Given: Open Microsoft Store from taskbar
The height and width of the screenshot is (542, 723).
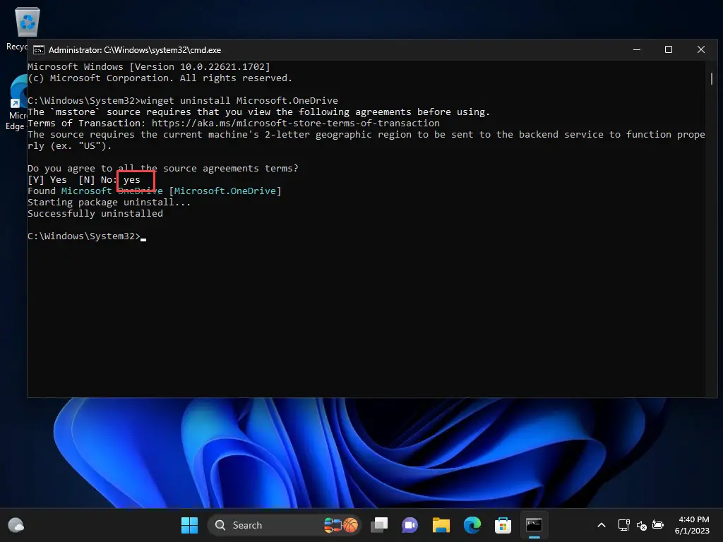Looking at the screenshot, I should [x=503, y=525].
